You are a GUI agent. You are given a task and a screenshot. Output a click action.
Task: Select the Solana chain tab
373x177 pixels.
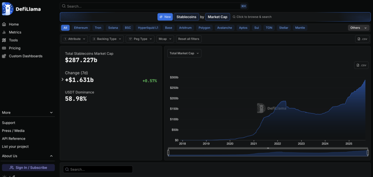coord(113,28)
